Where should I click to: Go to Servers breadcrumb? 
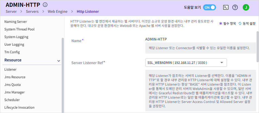coord(32,12)
